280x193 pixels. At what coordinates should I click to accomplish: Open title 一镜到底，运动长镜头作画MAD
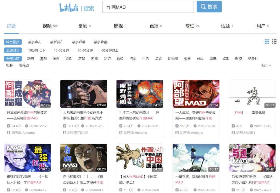[x=195, y=180]
